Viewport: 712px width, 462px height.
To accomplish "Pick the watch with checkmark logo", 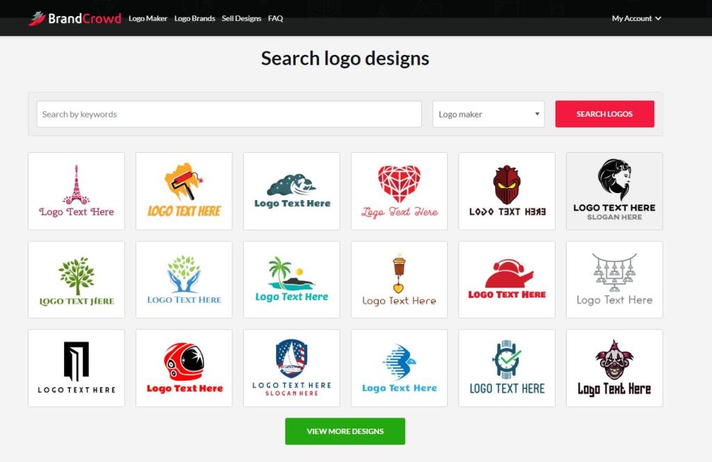I will [x=507, y=368].
